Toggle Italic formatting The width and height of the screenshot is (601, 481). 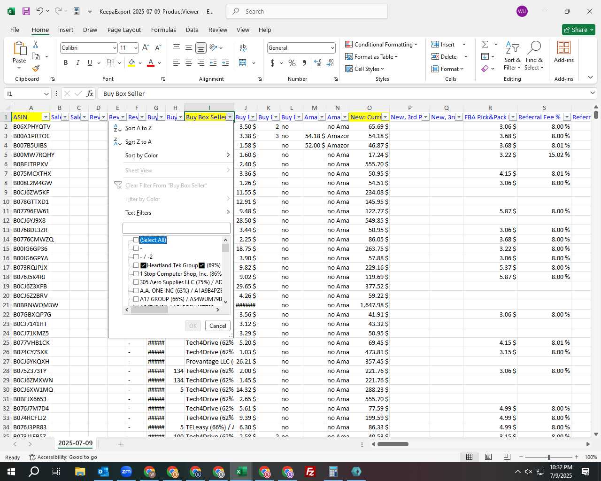pos(77,63)
